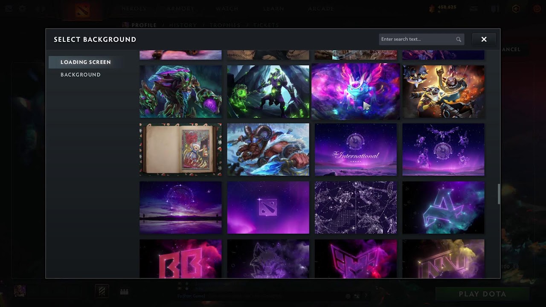Screen dimensions: 546x307
Task: Choose the green-glowing armored hero loading screen
Action: click(x=268, y=91)
